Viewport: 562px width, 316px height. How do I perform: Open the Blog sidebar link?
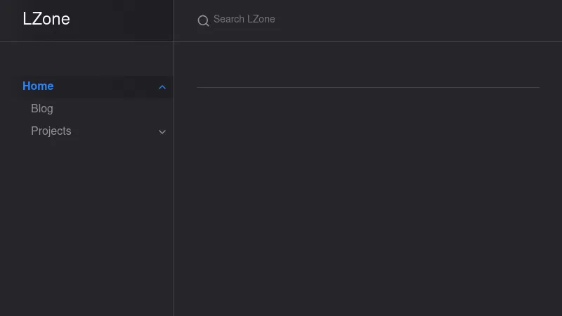tap(42, 108)
